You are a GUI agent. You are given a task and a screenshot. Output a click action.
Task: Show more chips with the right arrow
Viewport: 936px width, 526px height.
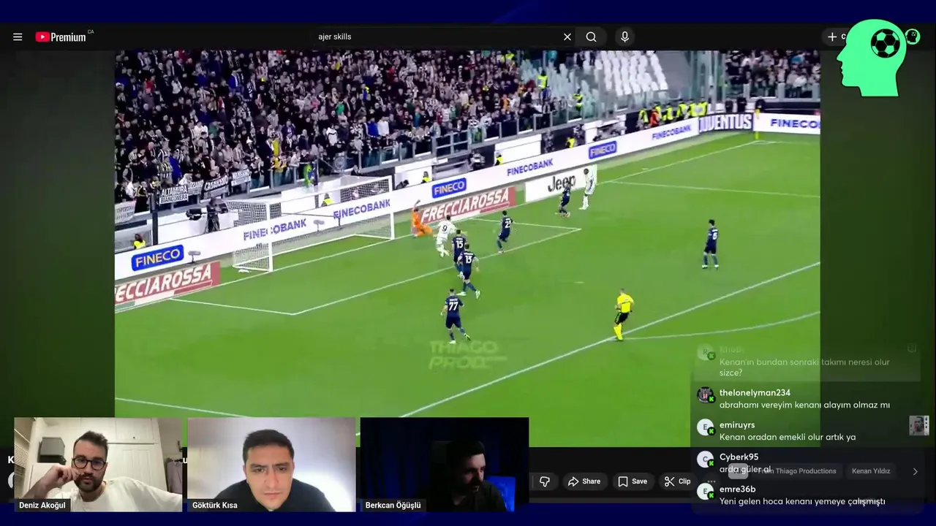(915, 471)
